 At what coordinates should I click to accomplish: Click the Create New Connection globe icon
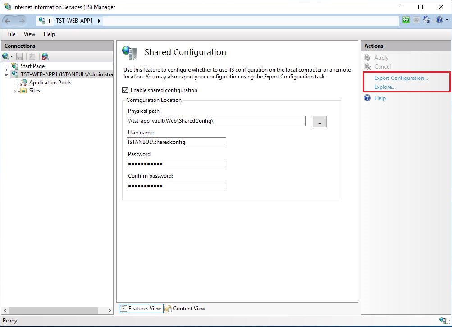pos(5,56)
